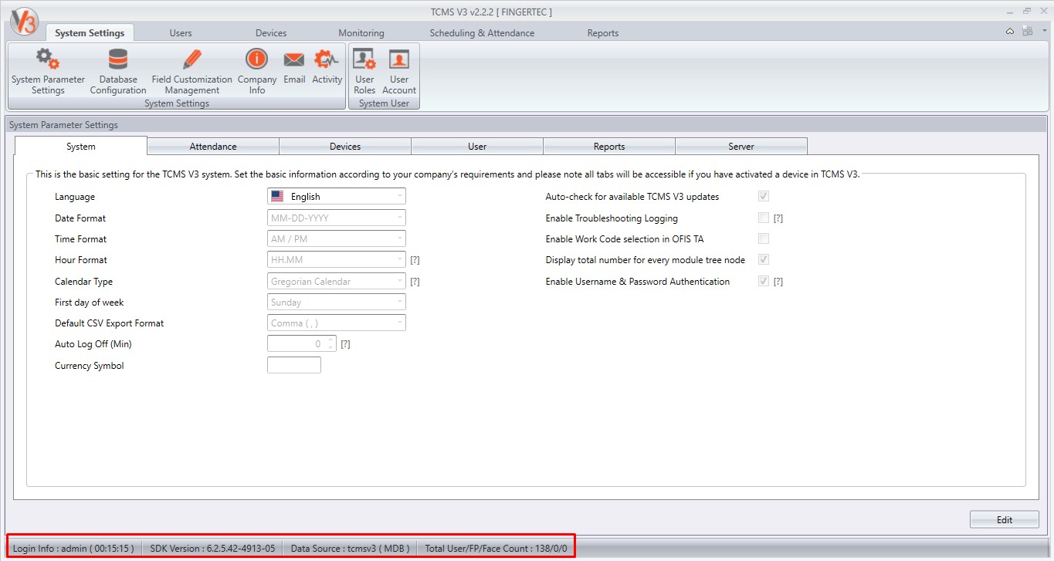Decrease Auto Log Off minutes with down arrow
The image size is (1054, 561).
pyautogui.click(x=331, y=348)
